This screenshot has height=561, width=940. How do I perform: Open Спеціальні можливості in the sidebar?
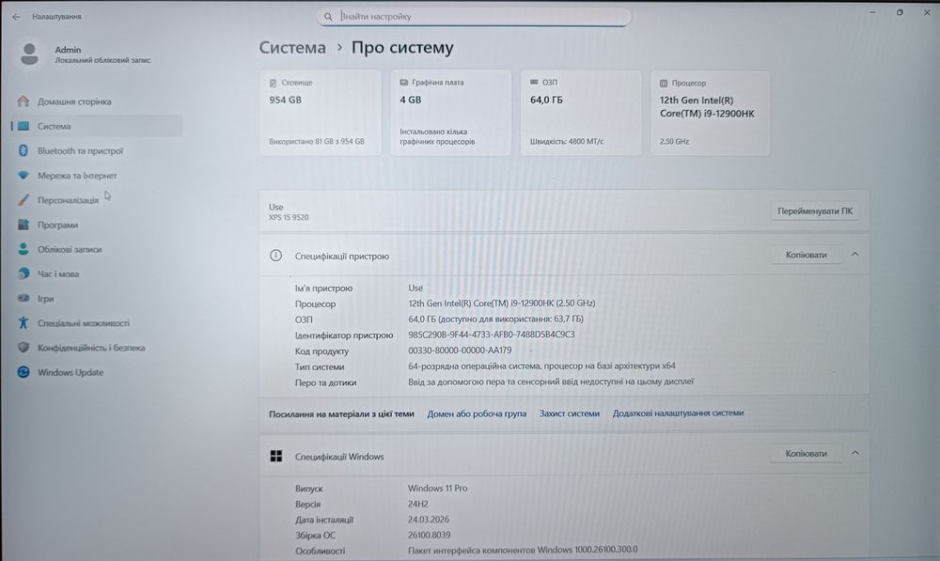click(x=84, y=323)
